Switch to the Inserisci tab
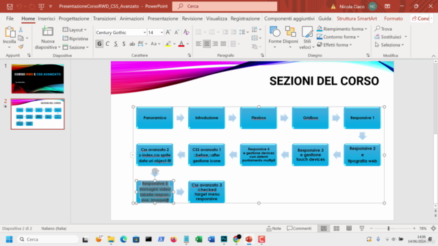 click(47, 18)
